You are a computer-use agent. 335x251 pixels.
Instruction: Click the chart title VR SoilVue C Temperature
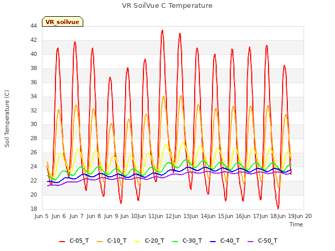coord(167,6)
